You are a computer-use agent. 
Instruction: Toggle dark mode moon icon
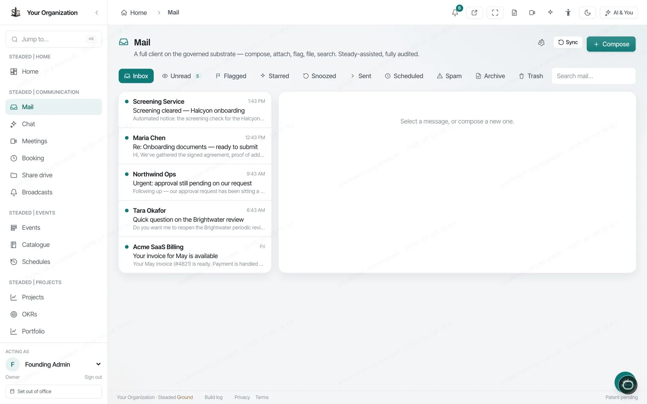pos(588,13)
